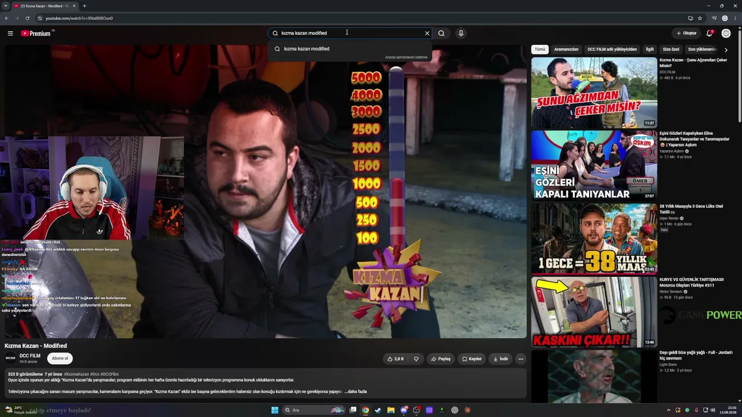
Task: Go to YouTube Premium home logo
Action: (x=37, y=33)
